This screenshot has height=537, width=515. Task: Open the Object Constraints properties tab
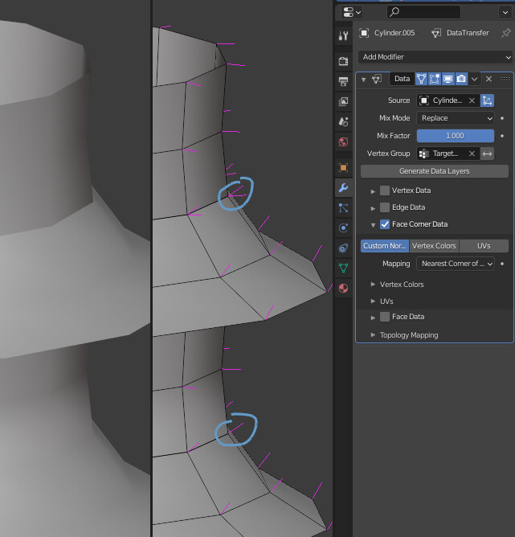click(x=343, y=248)
